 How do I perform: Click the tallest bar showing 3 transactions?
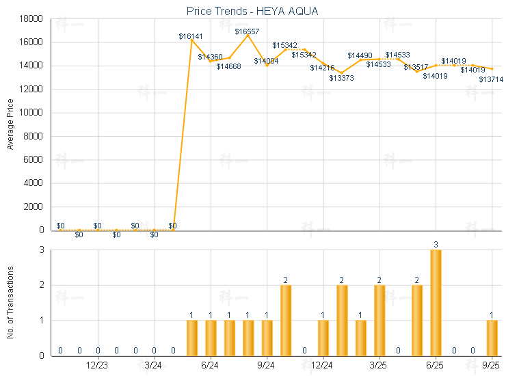click(436, 302)
